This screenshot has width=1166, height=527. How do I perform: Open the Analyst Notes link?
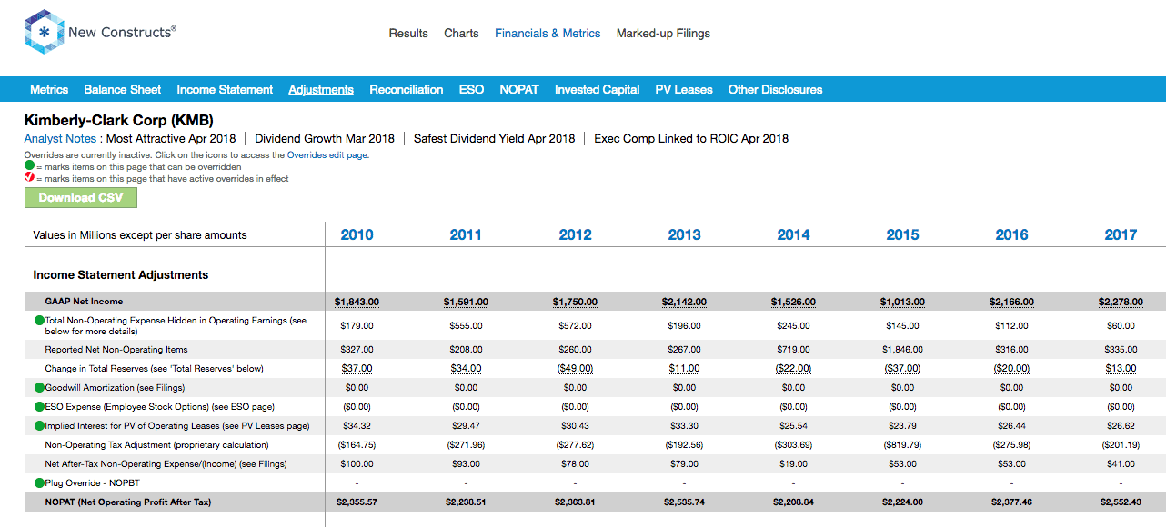point(61,139)
